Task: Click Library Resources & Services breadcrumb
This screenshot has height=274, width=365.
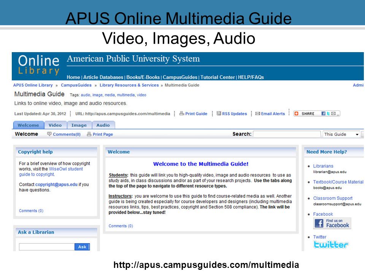Action: (x=129, y=85)
